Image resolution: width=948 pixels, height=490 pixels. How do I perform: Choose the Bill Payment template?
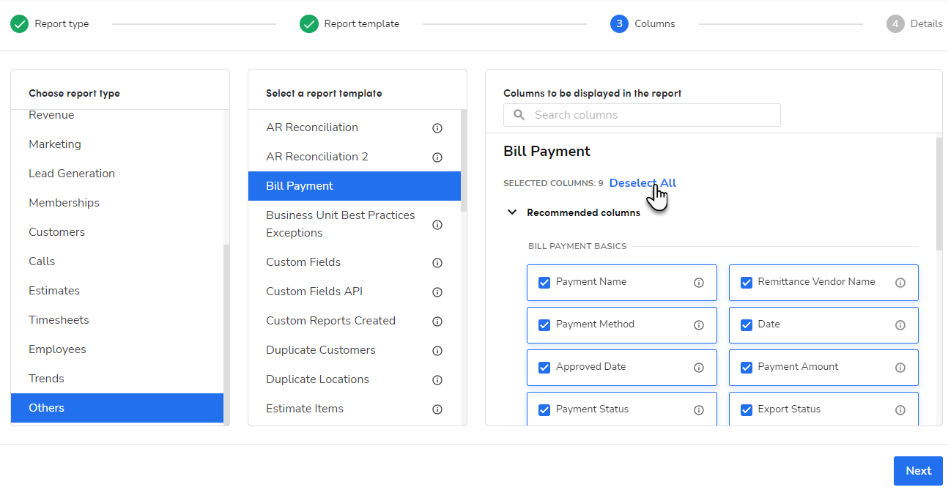click(x=355, y=186)
